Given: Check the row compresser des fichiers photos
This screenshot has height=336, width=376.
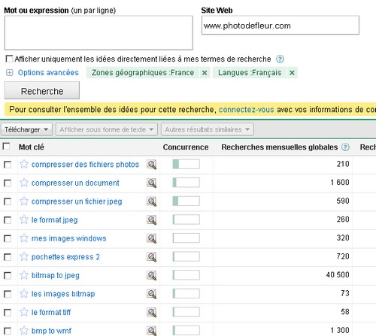Looking at the screenshot, I should [8, 165].
